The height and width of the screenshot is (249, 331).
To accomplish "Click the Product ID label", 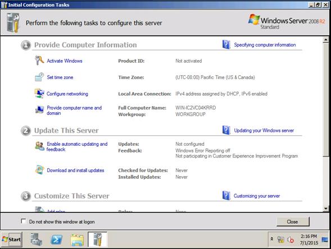I will point(131,61).
